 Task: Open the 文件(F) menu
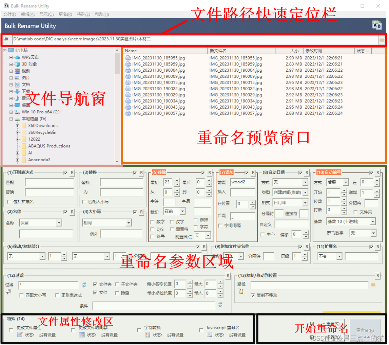(x=10, y=14)
